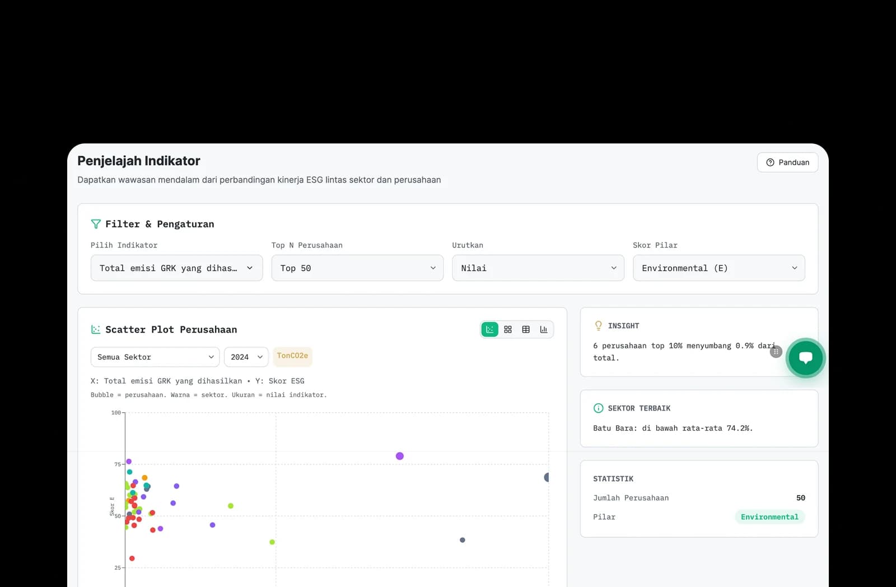Image resolution: width=896 pixels, height=587 pixels.
Task: Change the year in the 2024 dropdown
Action: (246, 357)
